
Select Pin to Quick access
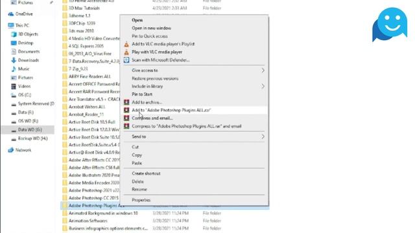pyautogui.click(x=150, y=36)
